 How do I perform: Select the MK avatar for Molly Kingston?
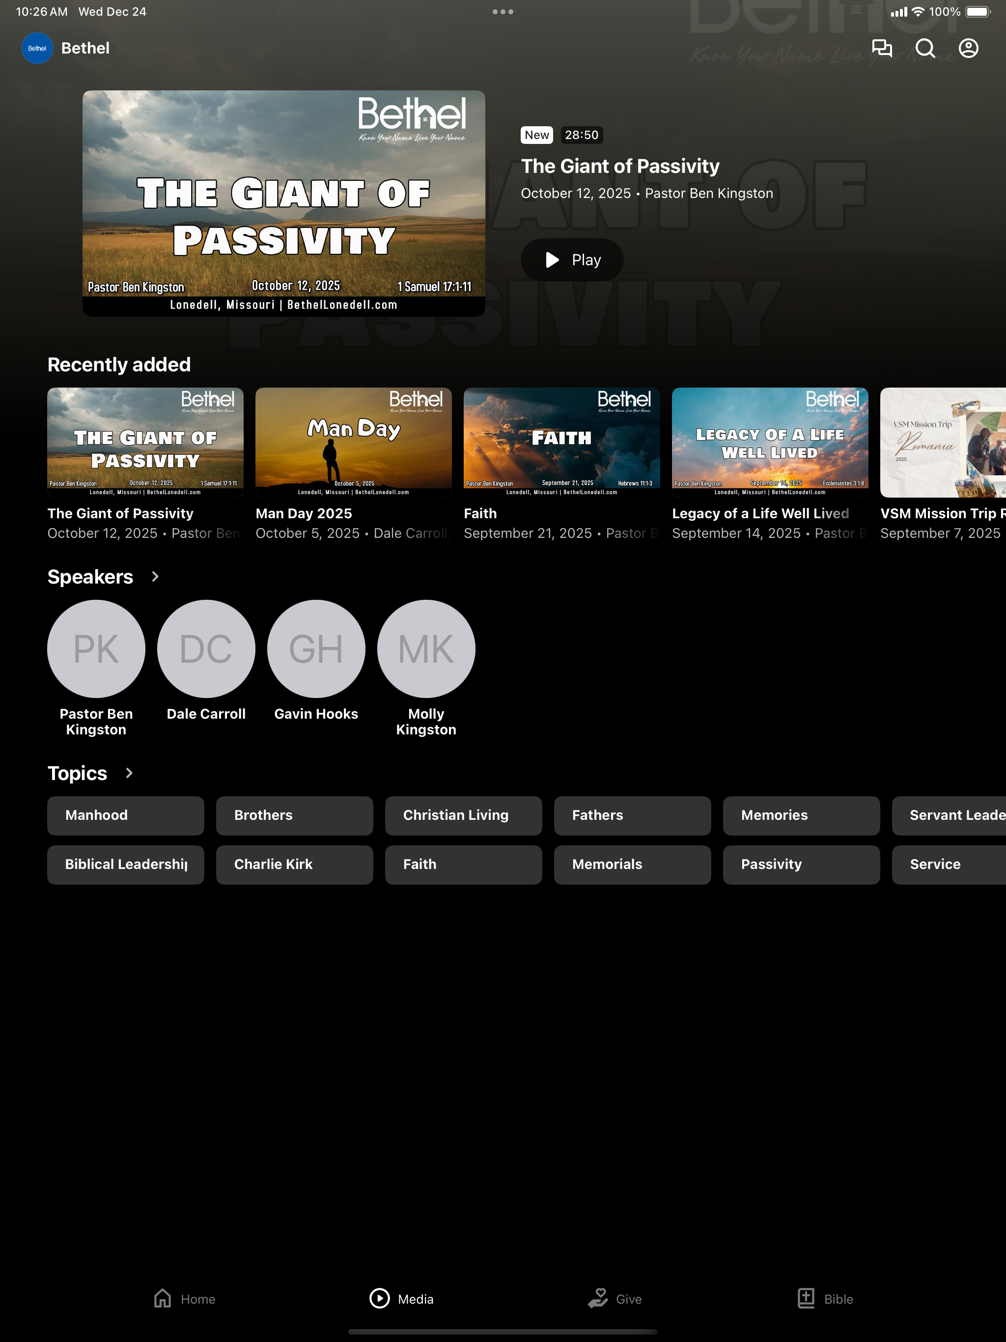426,648
